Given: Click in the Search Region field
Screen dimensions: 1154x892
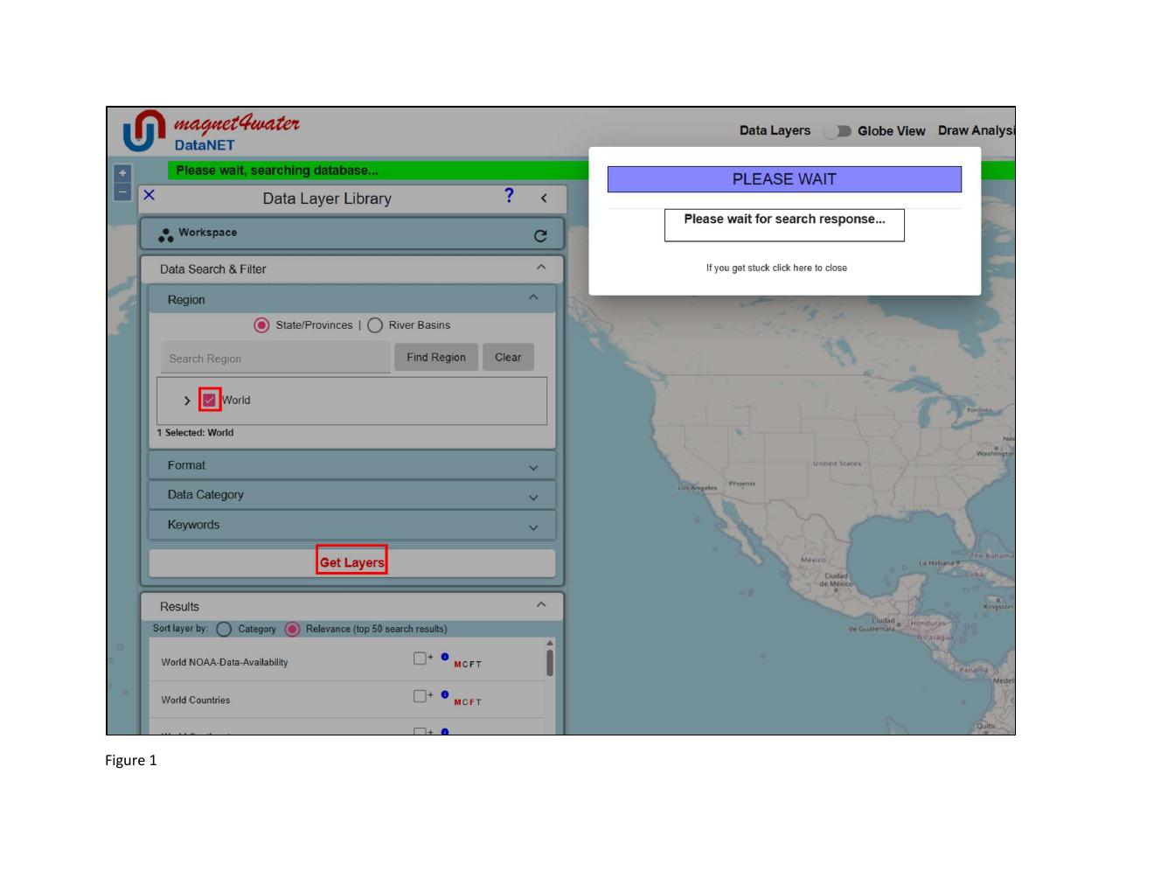Looking at the screenshot, I should tap(275, 358).
